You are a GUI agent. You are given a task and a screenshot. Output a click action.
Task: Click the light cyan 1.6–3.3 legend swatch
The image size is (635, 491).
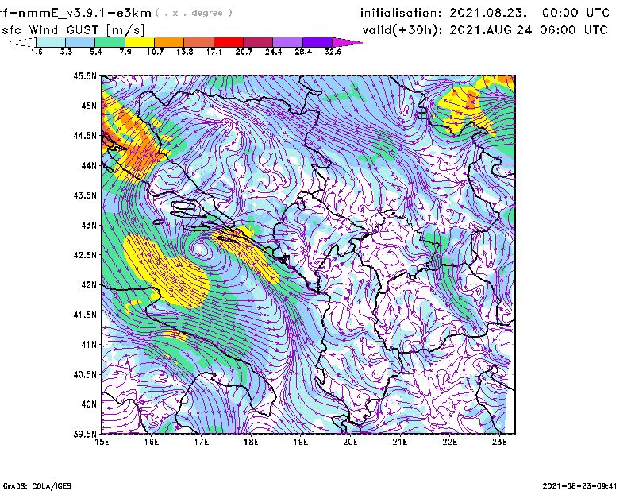pos(51,42)
